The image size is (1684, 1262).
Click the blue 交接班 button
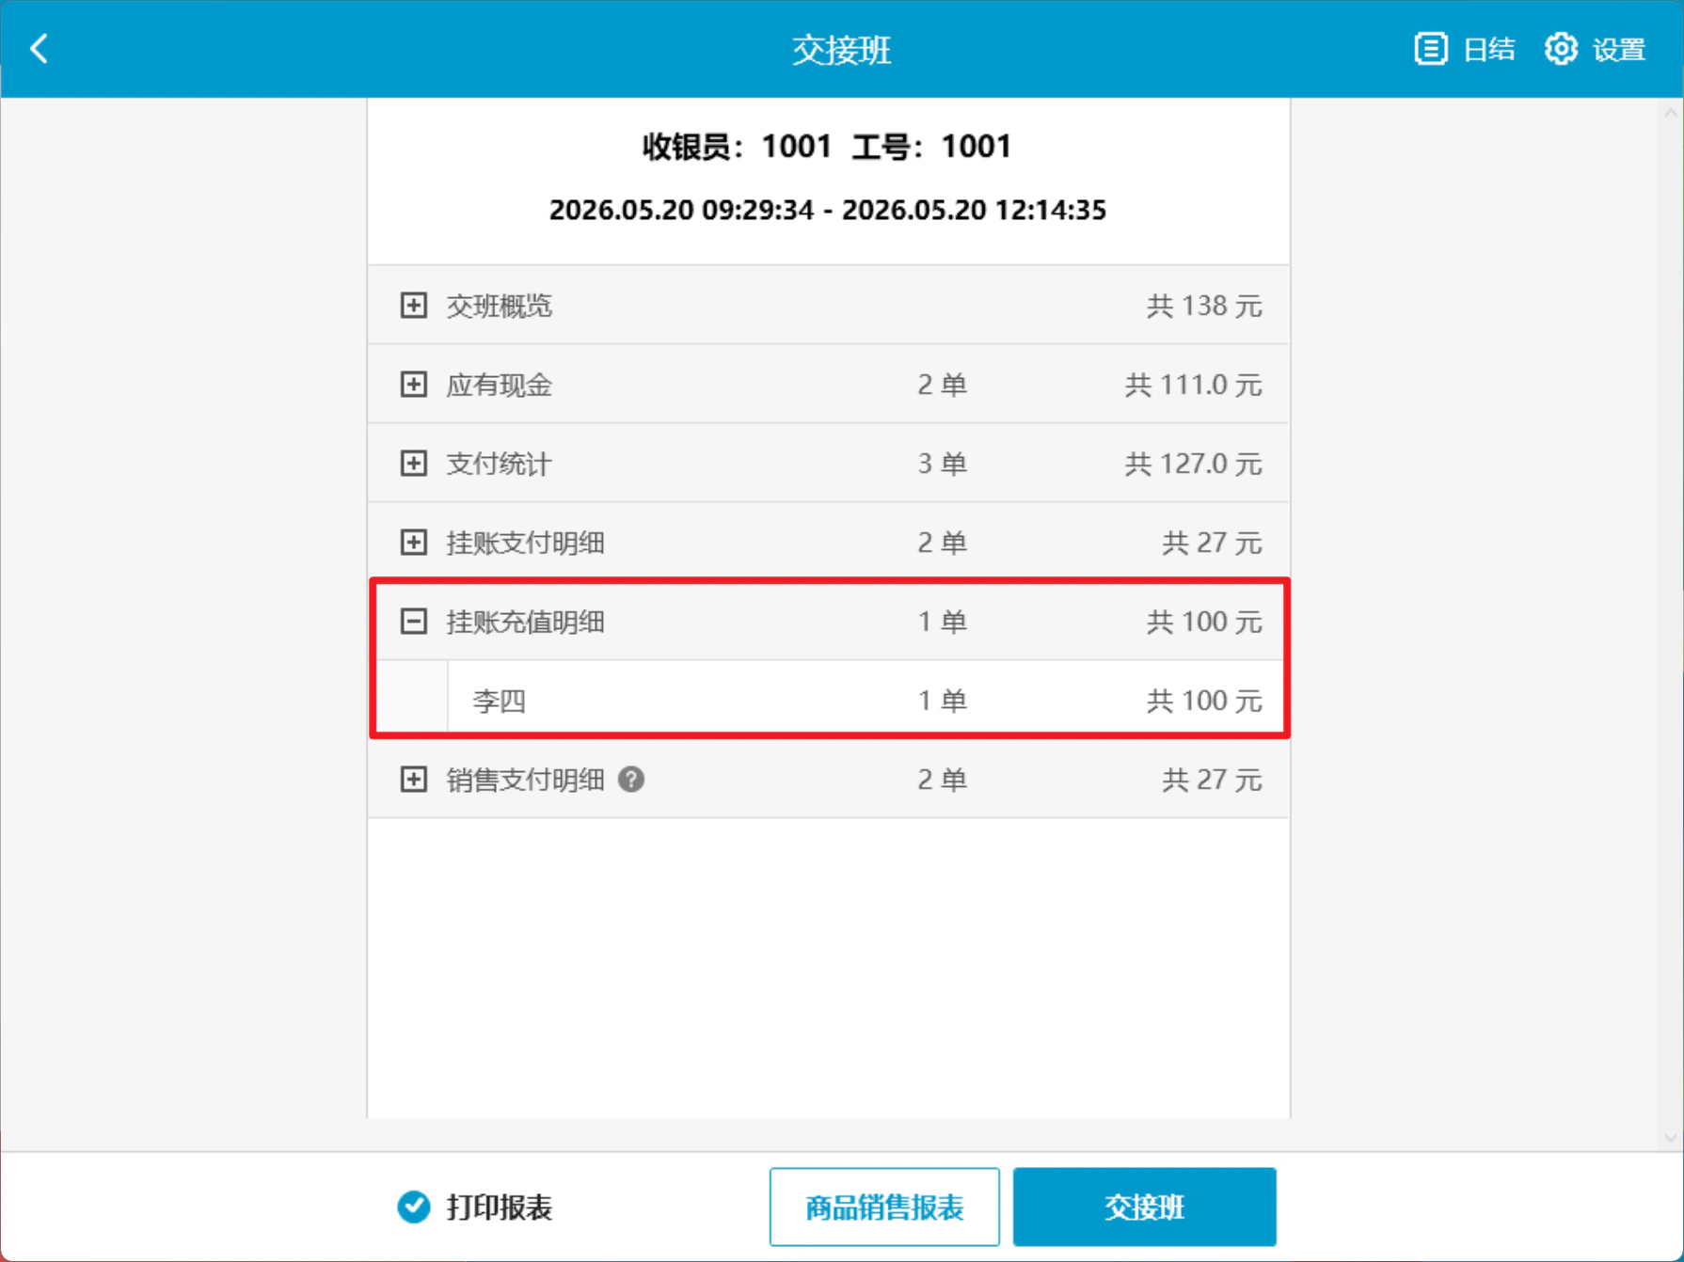[x=1144, y=1207]
